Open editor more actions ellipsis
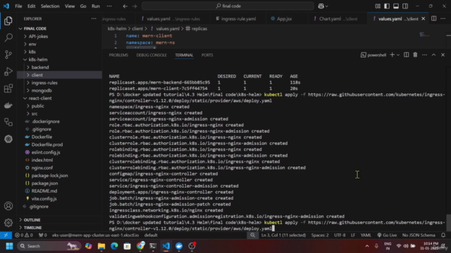Screen dimensions: 451x253 coord(443,19)
